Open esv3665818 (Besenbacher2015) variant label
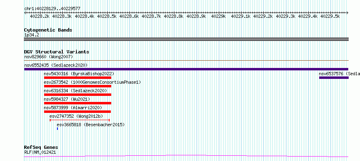Image resolution: width=360 pixels, height=161 pixels. coord(91,125)
